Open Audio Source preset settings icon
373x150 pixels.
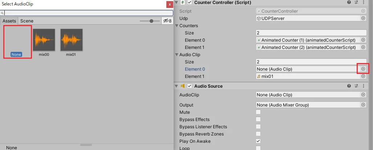(356, 86)
